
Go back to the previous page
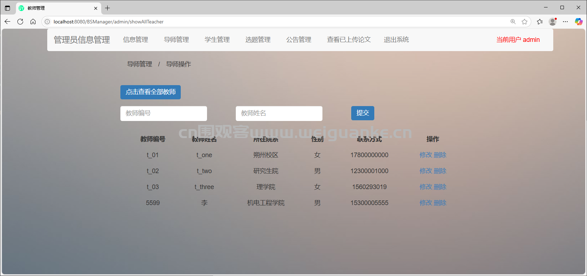[7, 22]
